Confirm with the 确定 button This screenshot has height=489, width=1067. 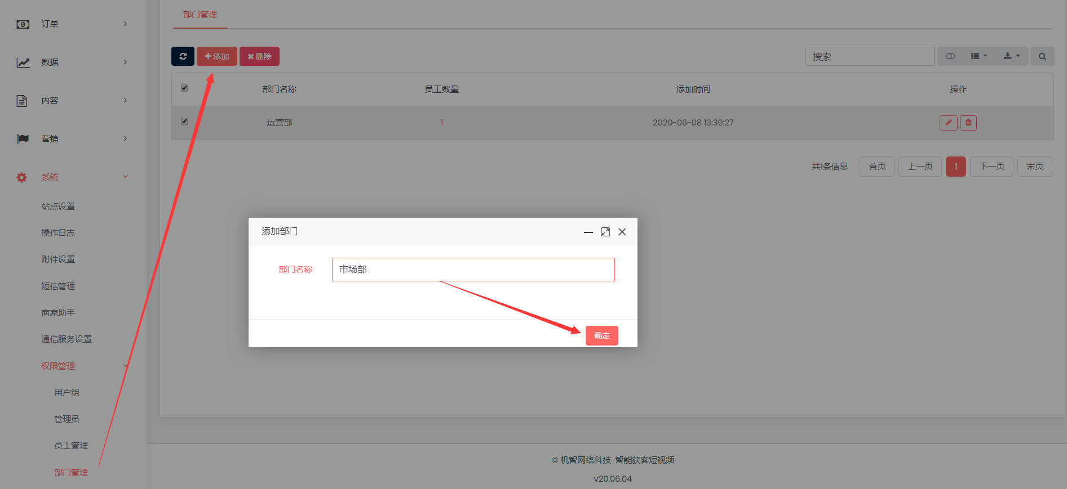coord(602,335)
